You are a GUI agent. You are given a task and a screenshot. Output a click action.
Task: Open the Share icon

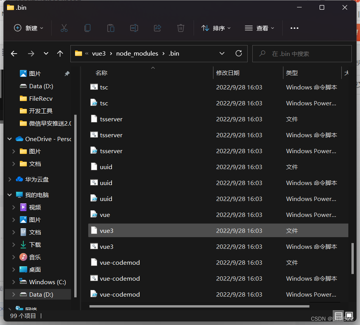click(x=157, y=28)
